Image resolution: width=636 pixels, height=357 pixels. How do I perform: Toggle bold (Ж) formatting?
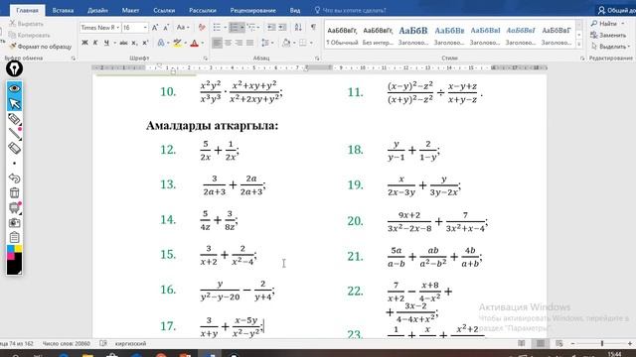(x=84, y=43)
